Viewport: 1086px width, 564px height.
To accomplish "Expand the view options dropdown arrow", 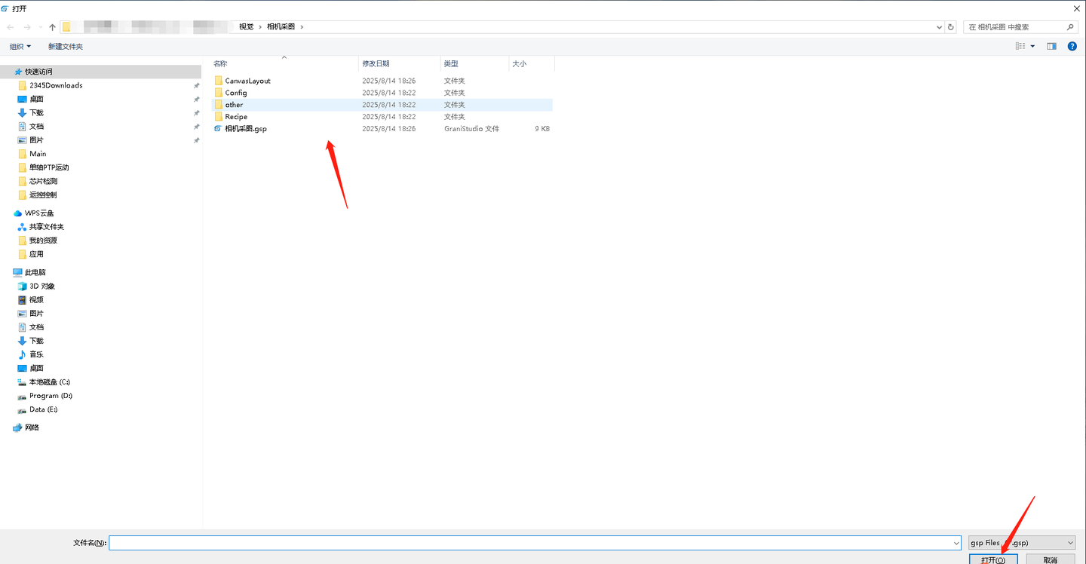I will tap(1033, 47).
